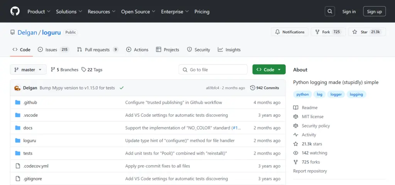Click the watching eye icon
This screenshot has height=185, width=395.
(x=296, y=153)
